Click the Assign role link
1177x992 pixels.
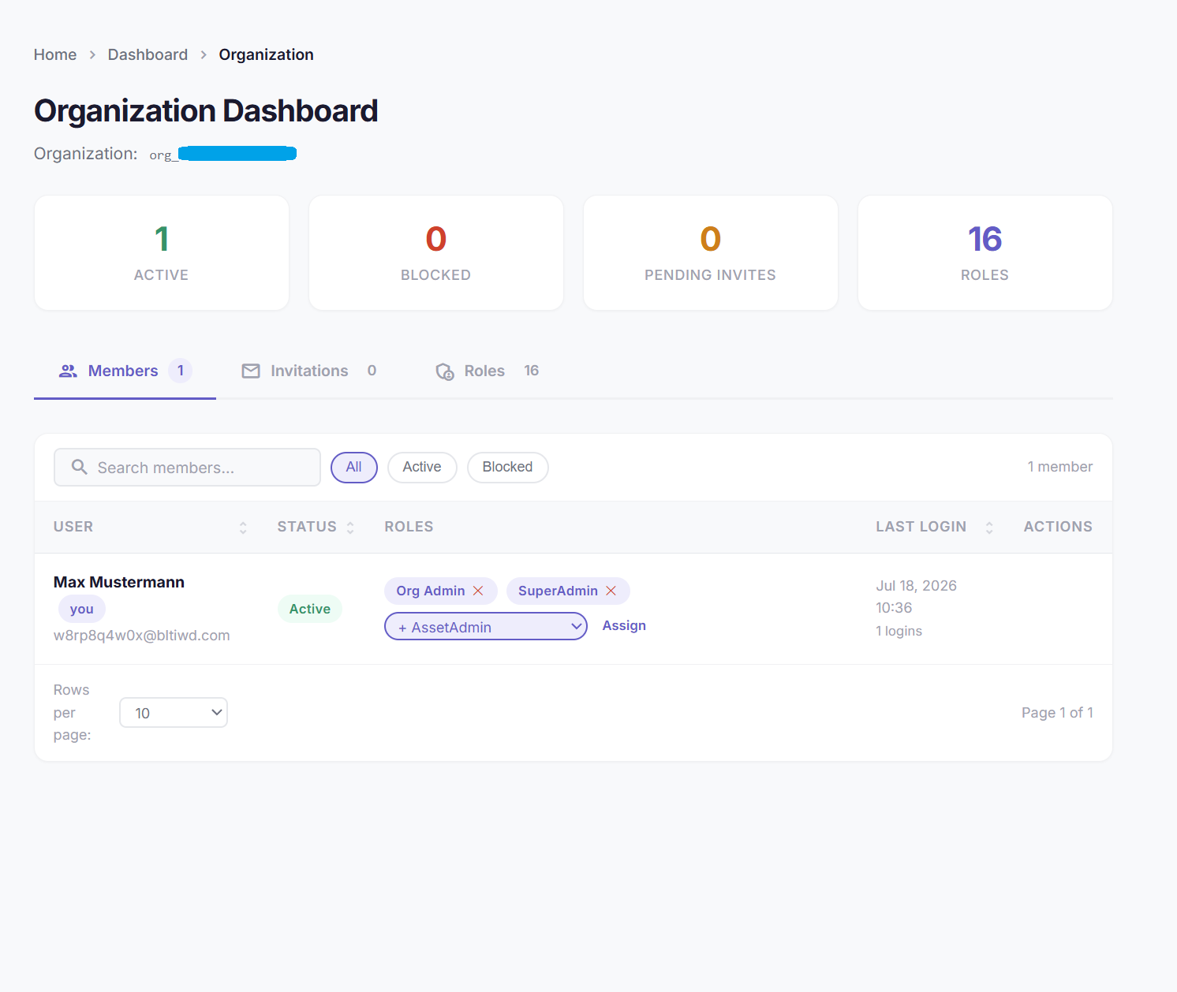point(624,625)
